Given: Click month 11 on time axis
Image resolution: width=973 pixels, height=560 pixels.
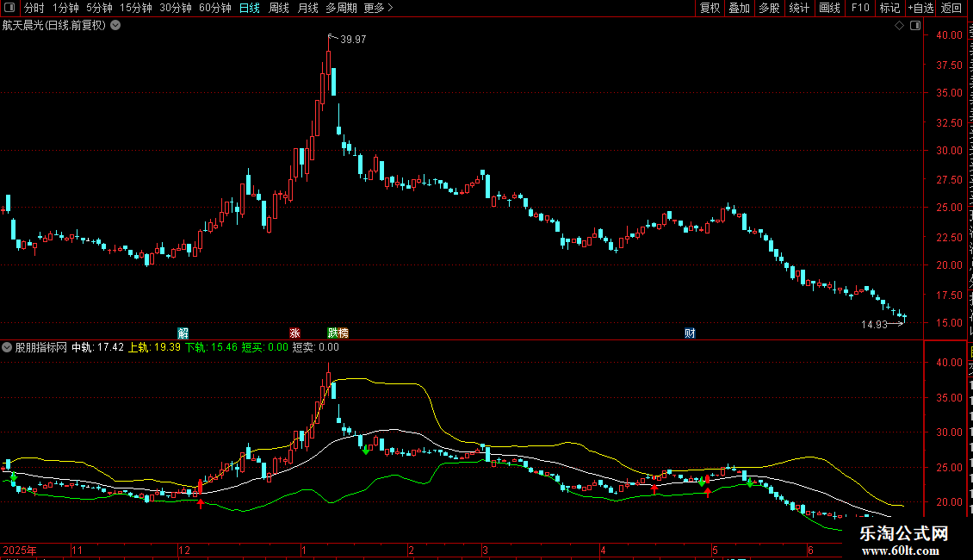Looking at the screenshot, I should coord(77,550).
